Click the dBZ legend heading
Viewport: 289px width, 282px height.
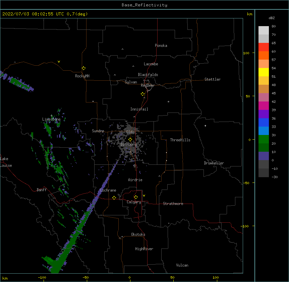pos(272,18)
